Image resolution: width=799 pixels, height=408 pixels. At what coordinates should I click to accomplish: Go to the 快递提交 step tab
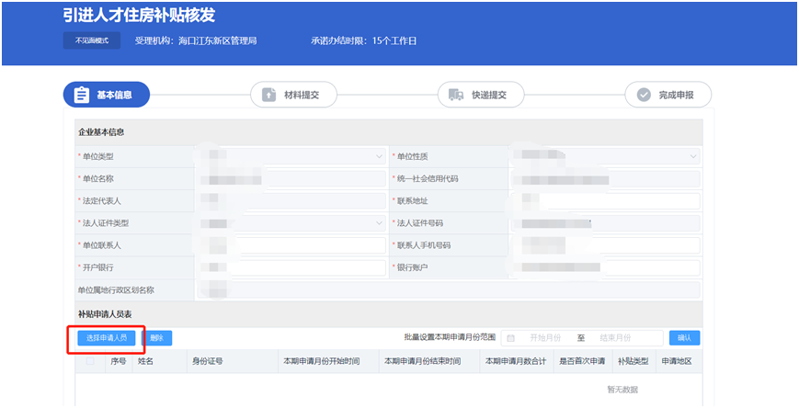click(x=481, y=95)
